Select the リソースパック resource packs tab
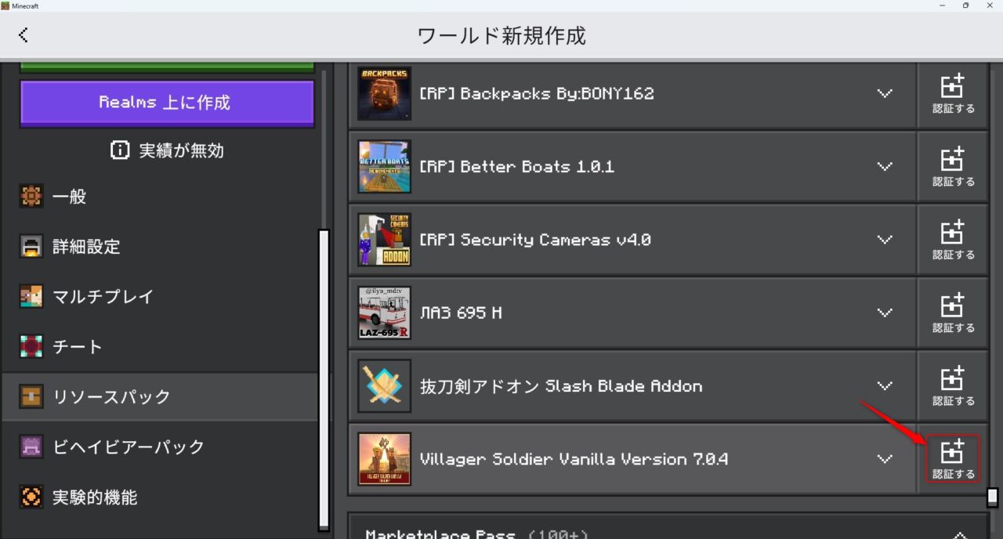 [159, 397]
